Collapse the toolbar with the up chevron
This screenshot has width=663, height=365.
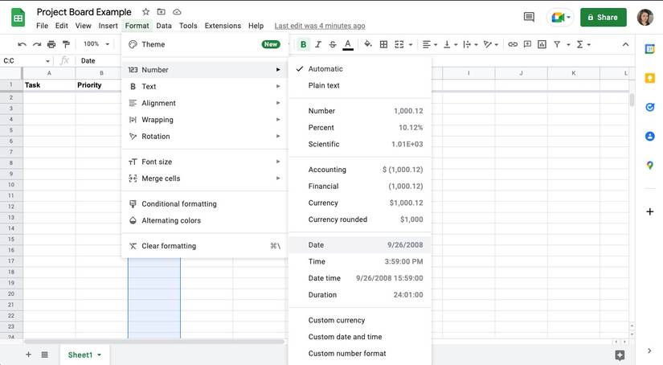625,44
